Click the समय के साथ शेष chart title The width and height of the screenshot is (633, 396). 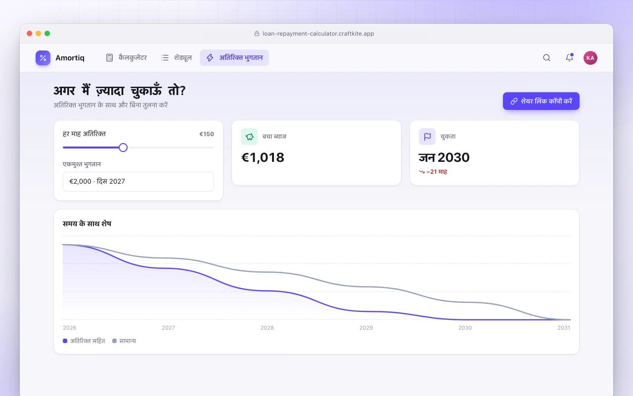coord(87,224)
